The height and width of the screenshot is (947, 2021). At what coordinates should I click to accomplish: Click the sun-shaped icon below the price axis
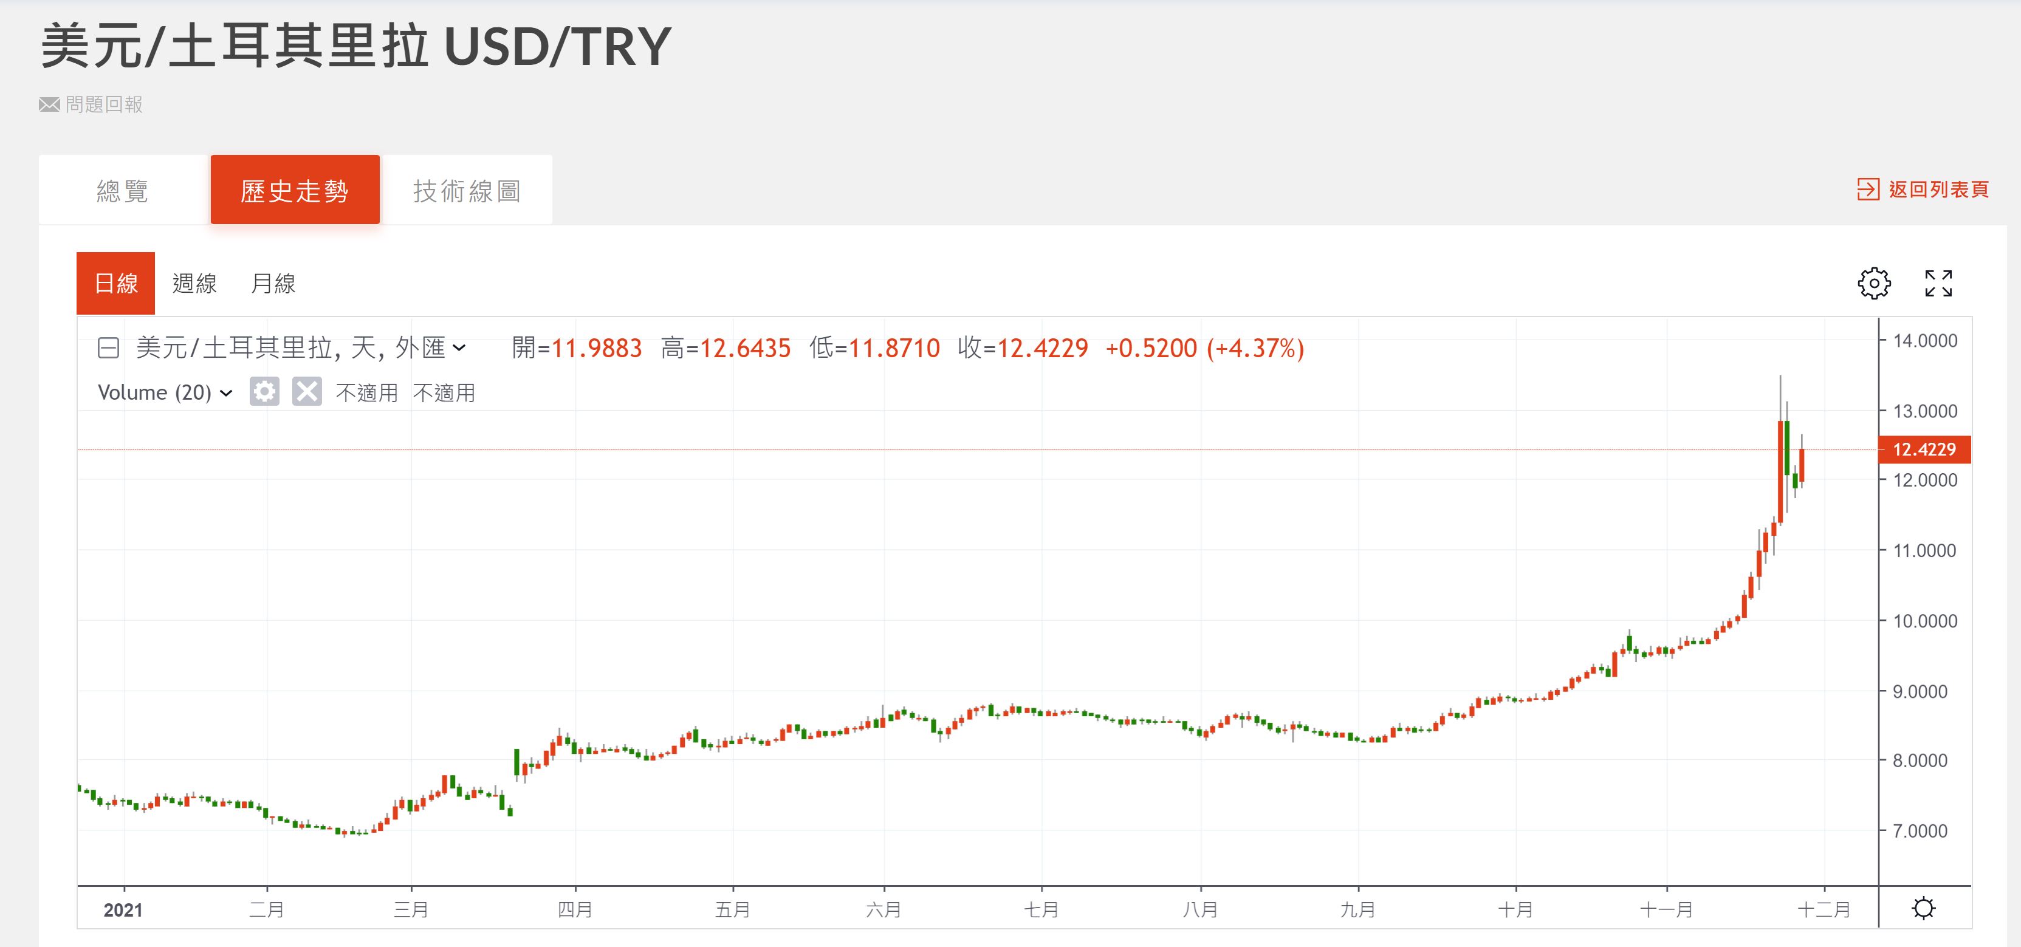[x=1923, y=909]
